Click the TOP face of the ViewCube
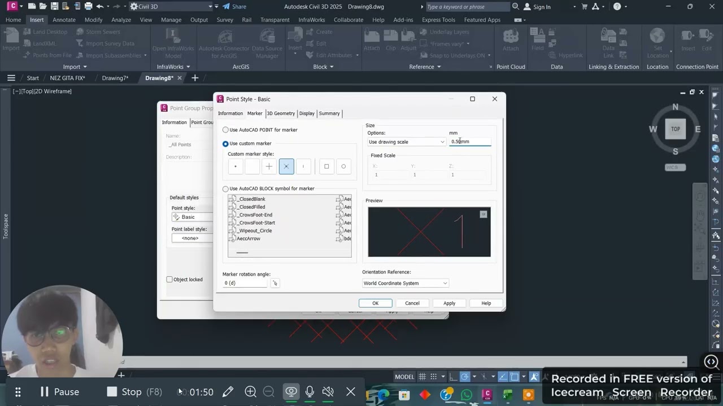 point(676,129)
